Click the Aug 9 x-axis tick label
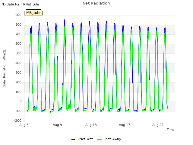Viewport: 193px width, 145px height. 57,125
